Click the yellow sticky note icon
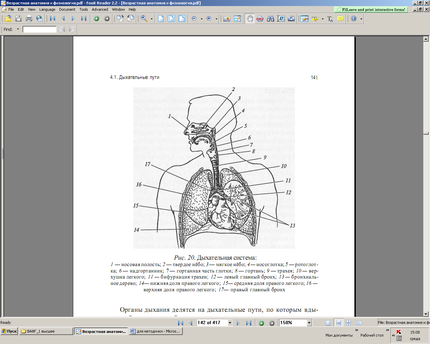The height and width of the screenshot is (344, 430). coord(340,19)
